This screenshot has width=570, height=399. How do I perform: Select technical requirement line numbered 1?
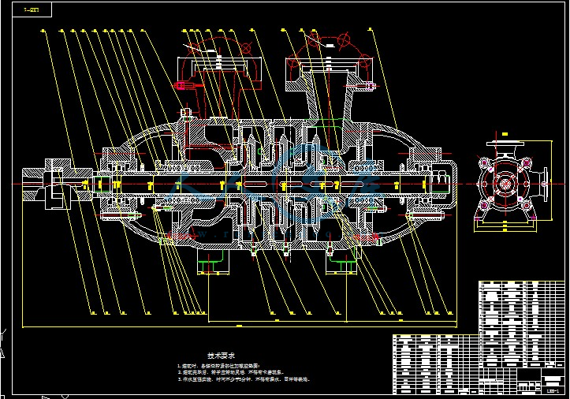(x=219, y=366)
